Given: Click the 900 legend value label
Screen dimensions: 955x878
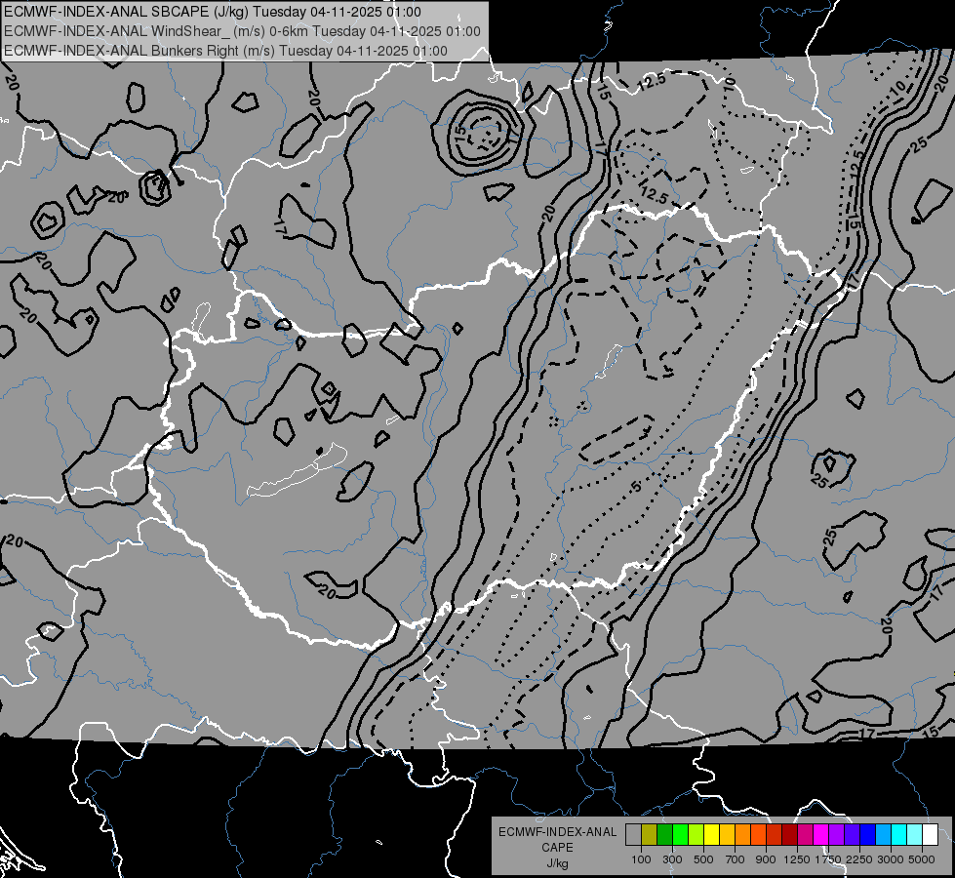Looking at the screenshot, I should (766, 859).
